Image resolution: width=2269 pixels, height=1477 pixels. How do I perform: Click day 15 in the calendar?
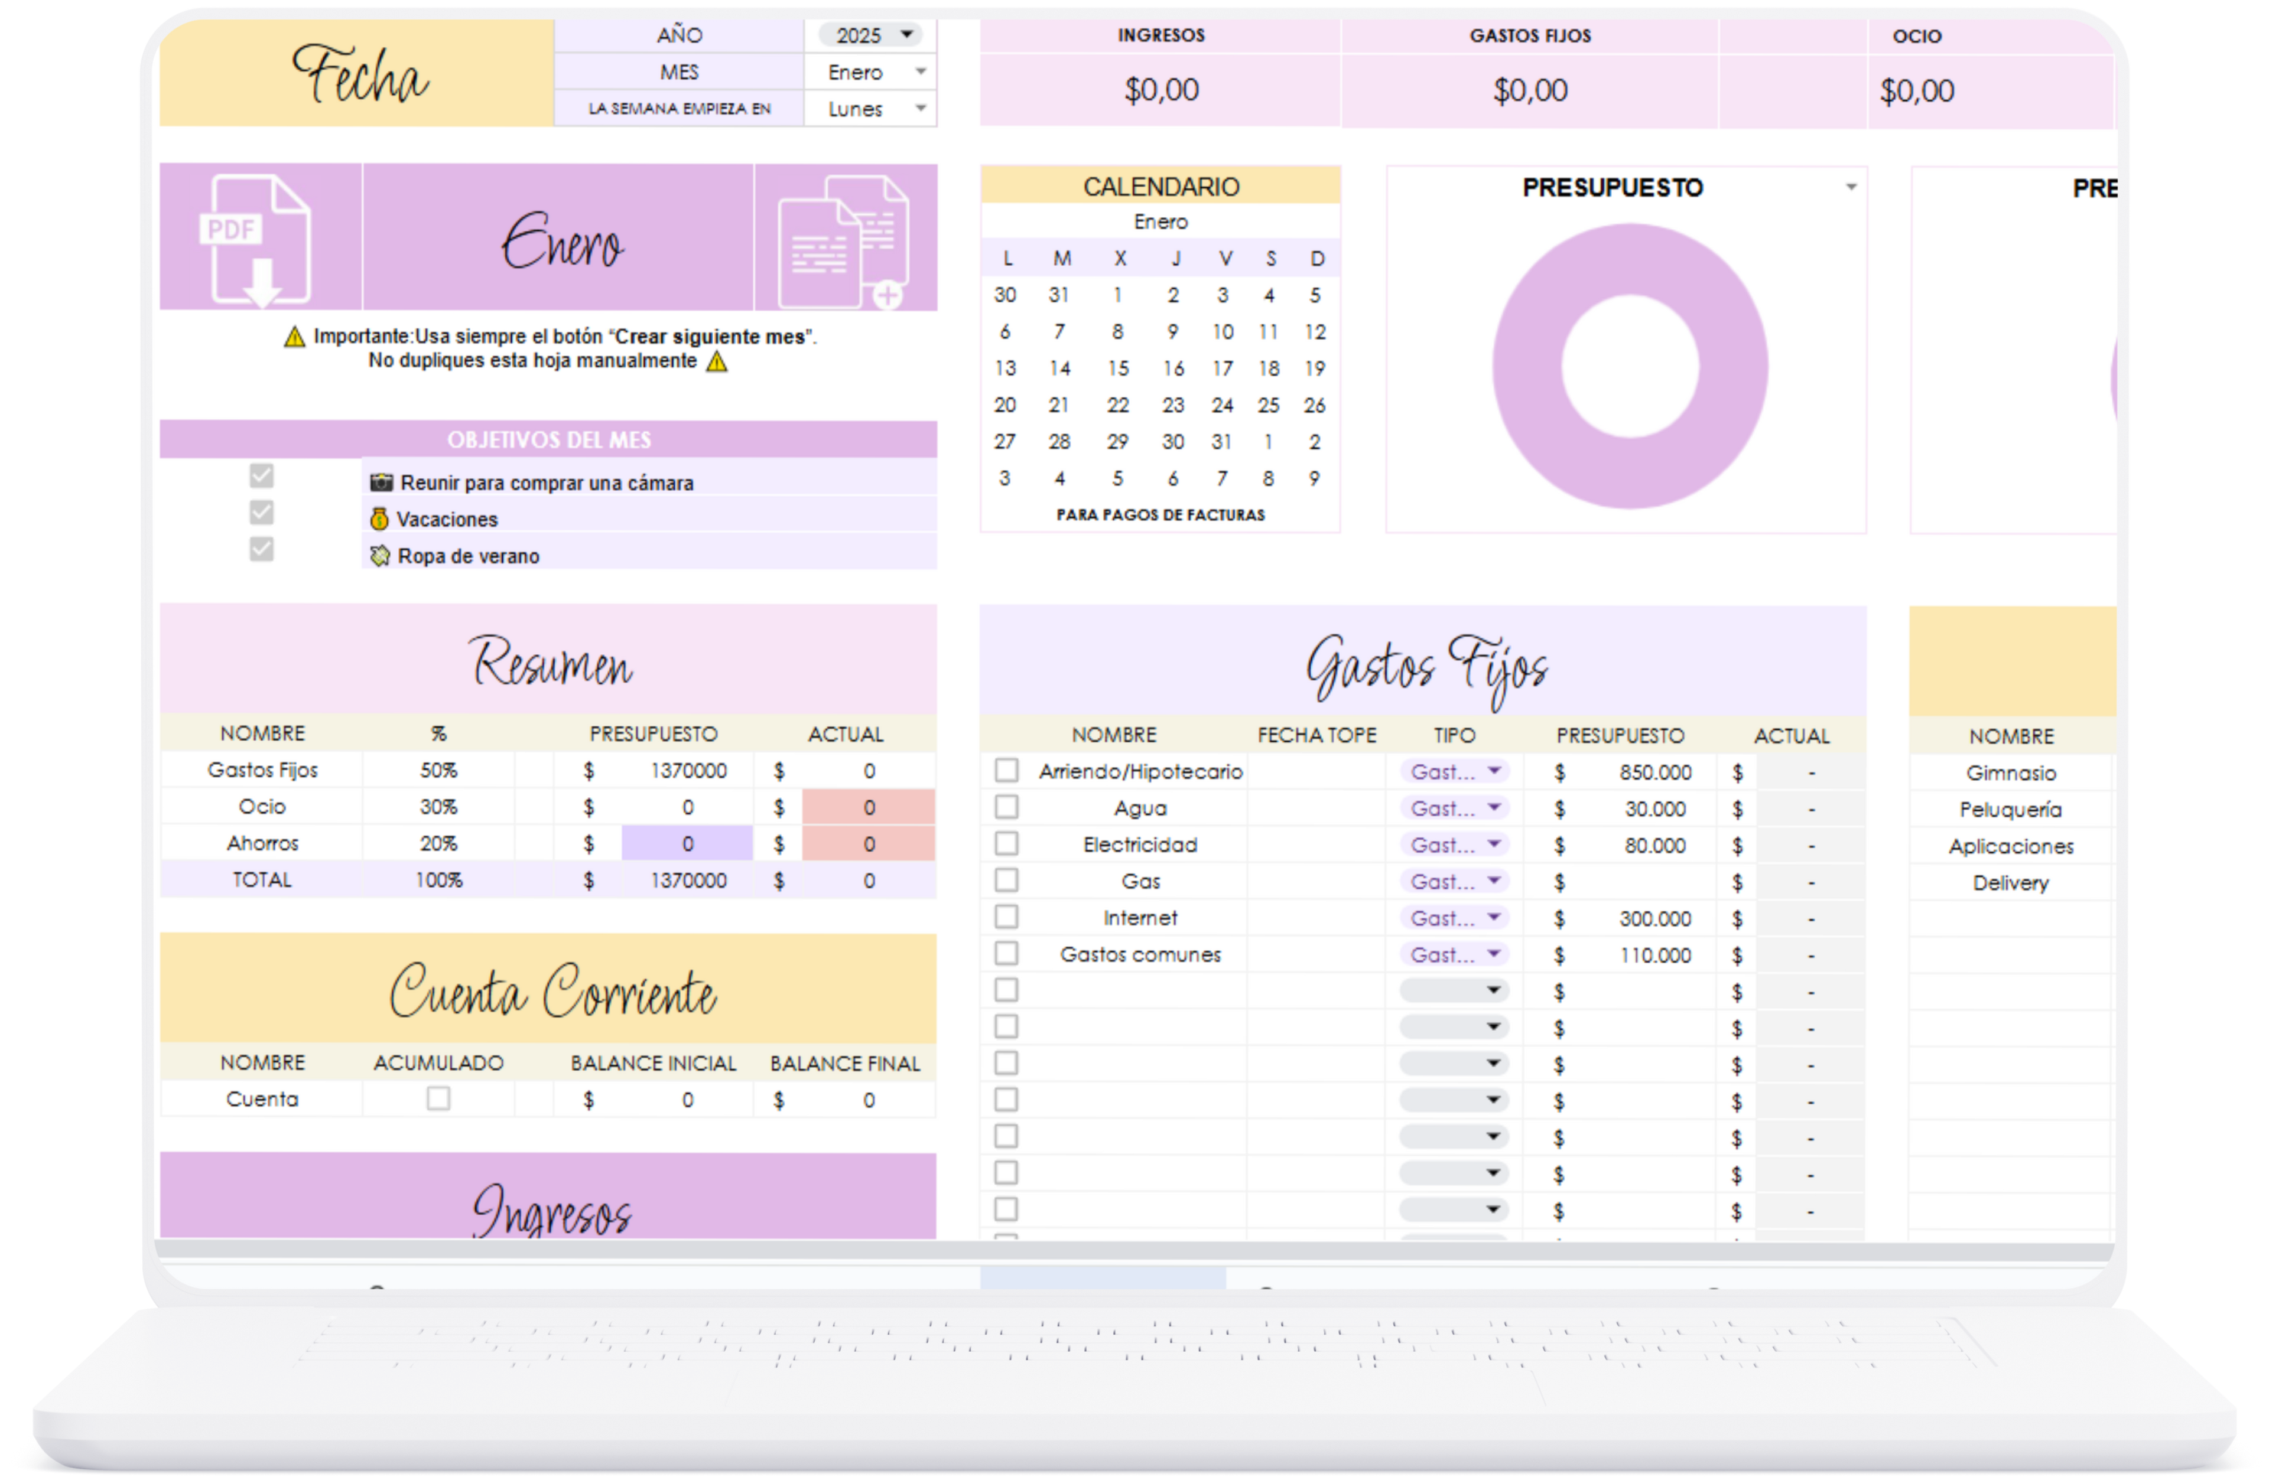coord(1117,369)
